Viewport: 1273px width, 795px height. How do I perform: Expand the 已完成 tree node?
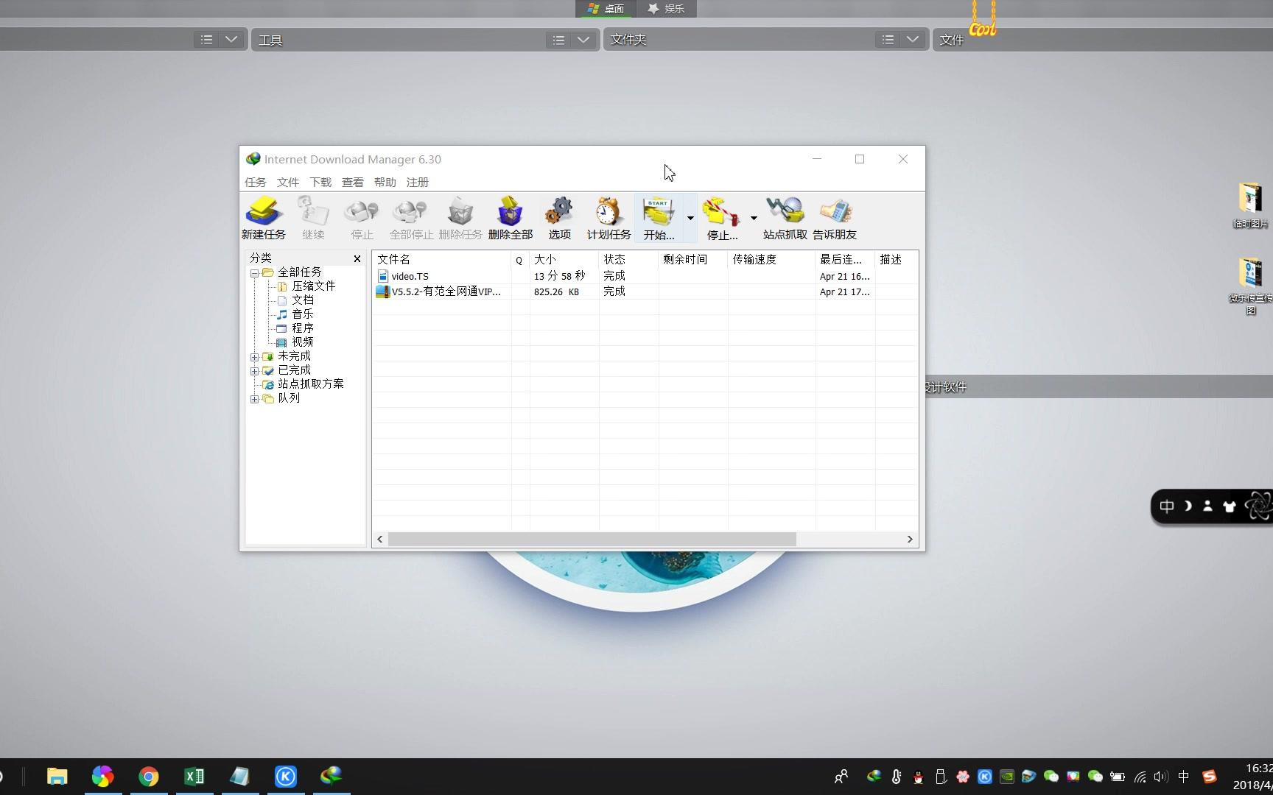[254, 371]
